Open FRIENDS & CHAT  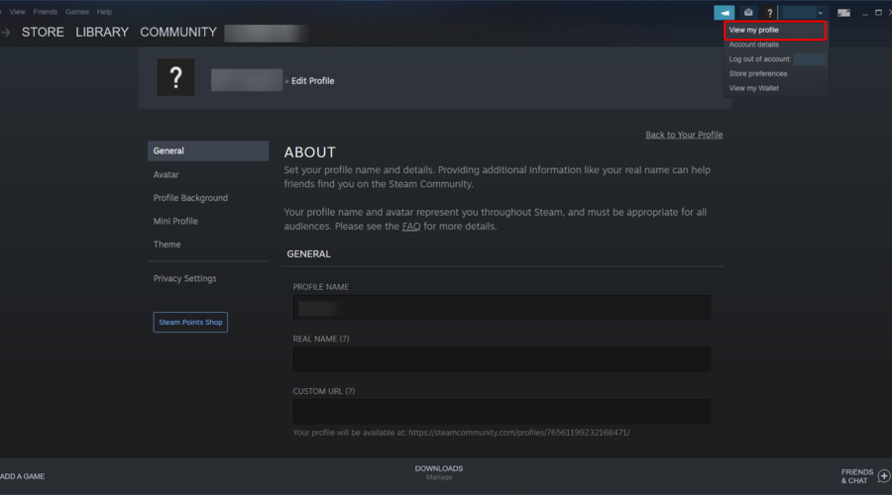point(856,476)
